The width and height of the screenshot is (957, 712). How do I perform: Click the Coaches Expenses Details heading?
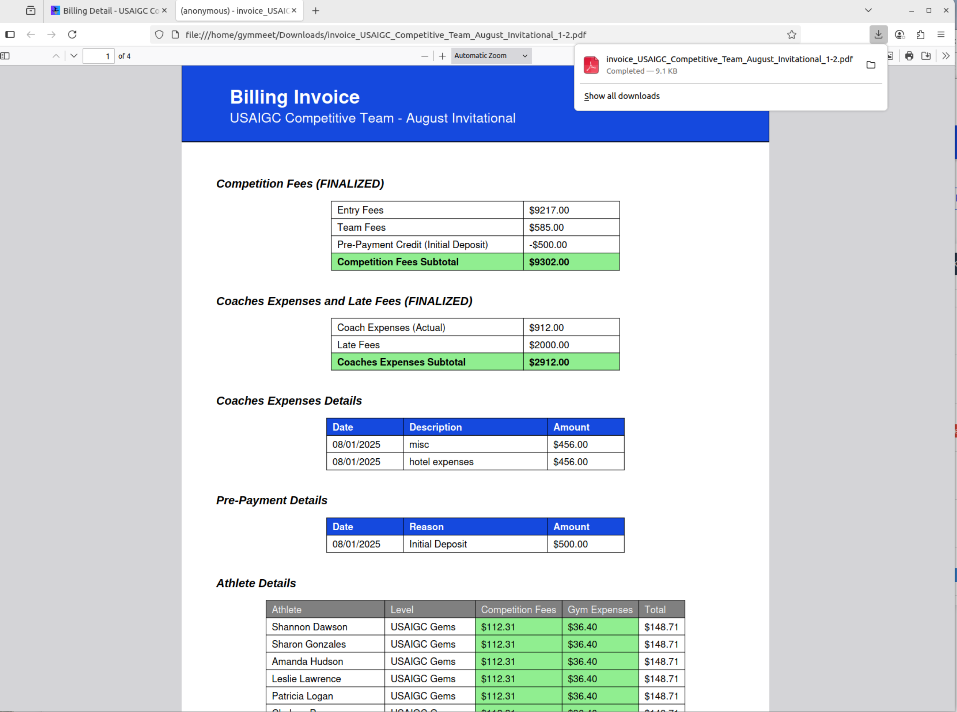(289, 401)
